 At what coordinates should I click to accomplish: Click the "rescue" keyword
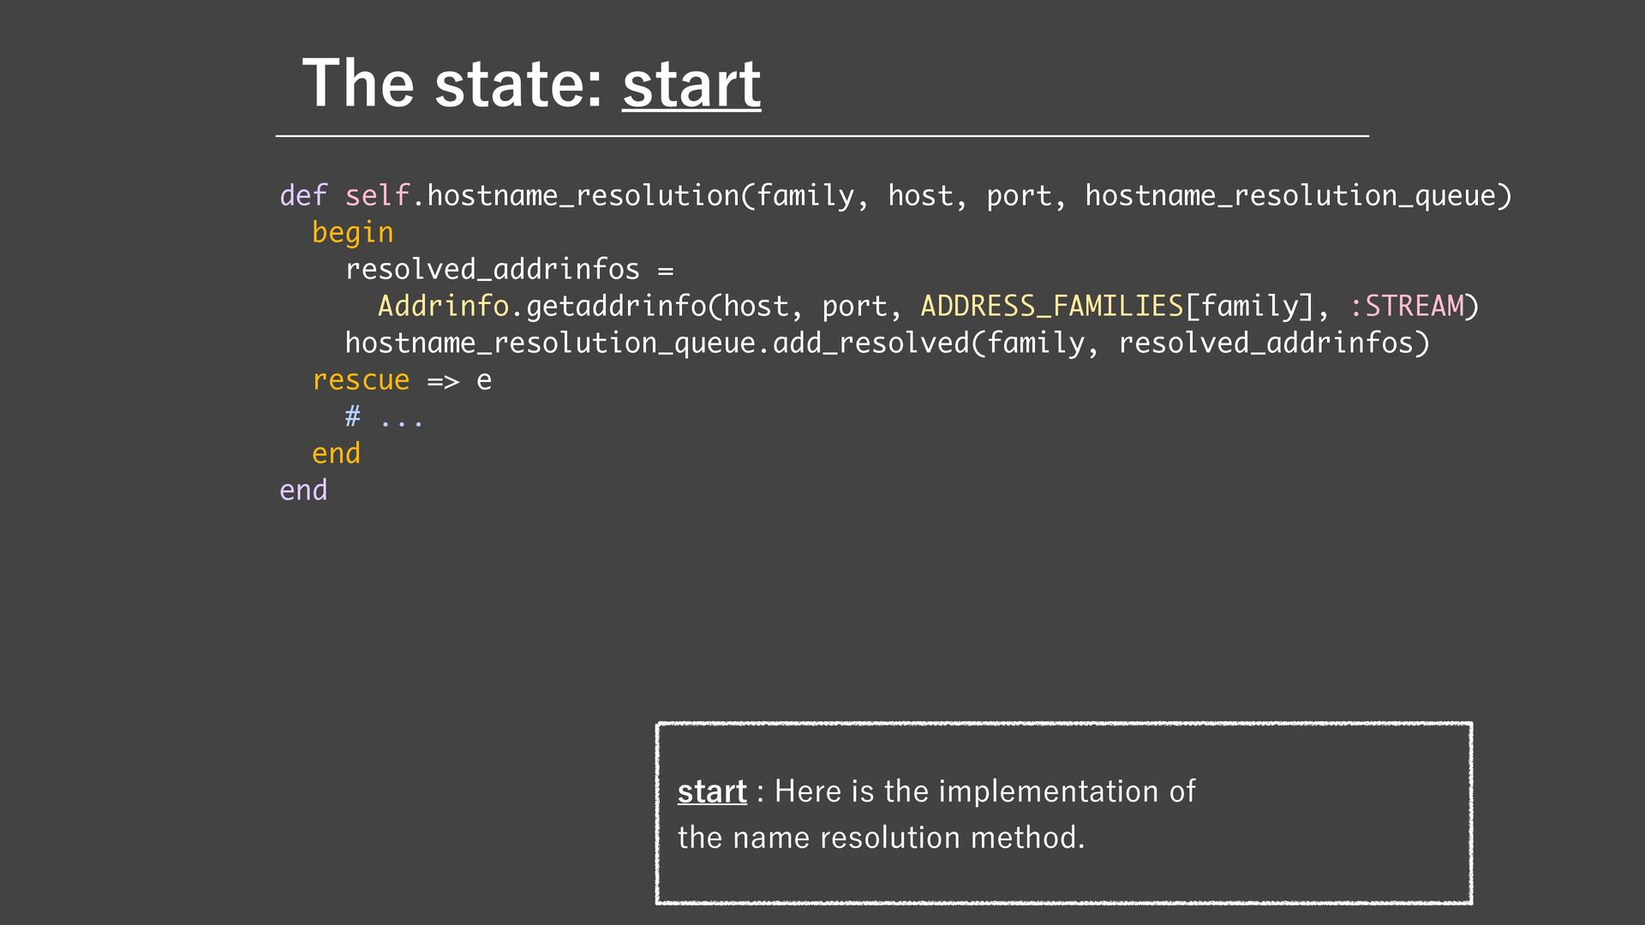tap(361, 380)
